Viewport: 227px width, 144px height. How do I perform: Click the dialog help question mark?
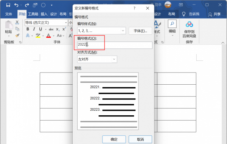click(134, 8)
